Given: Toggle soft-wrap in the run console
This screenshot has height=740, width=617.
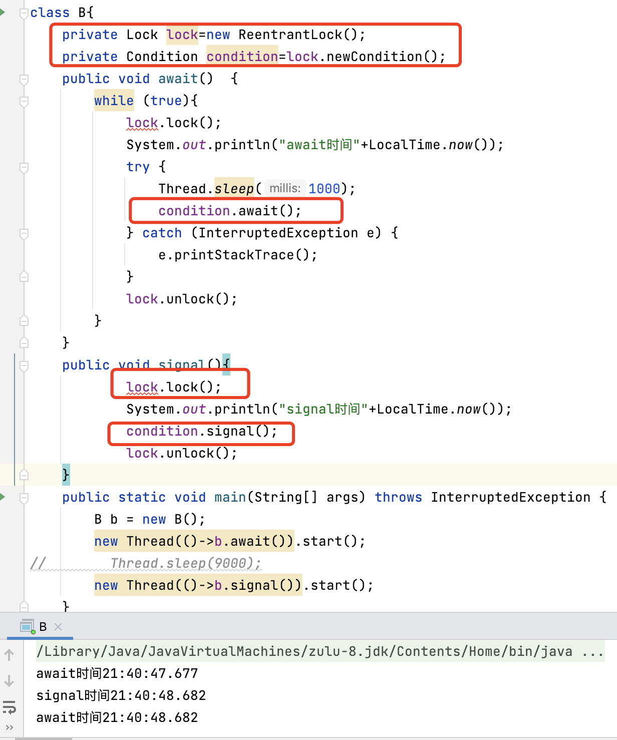Looking at the screenshot, I should click(x=9, y=707).
